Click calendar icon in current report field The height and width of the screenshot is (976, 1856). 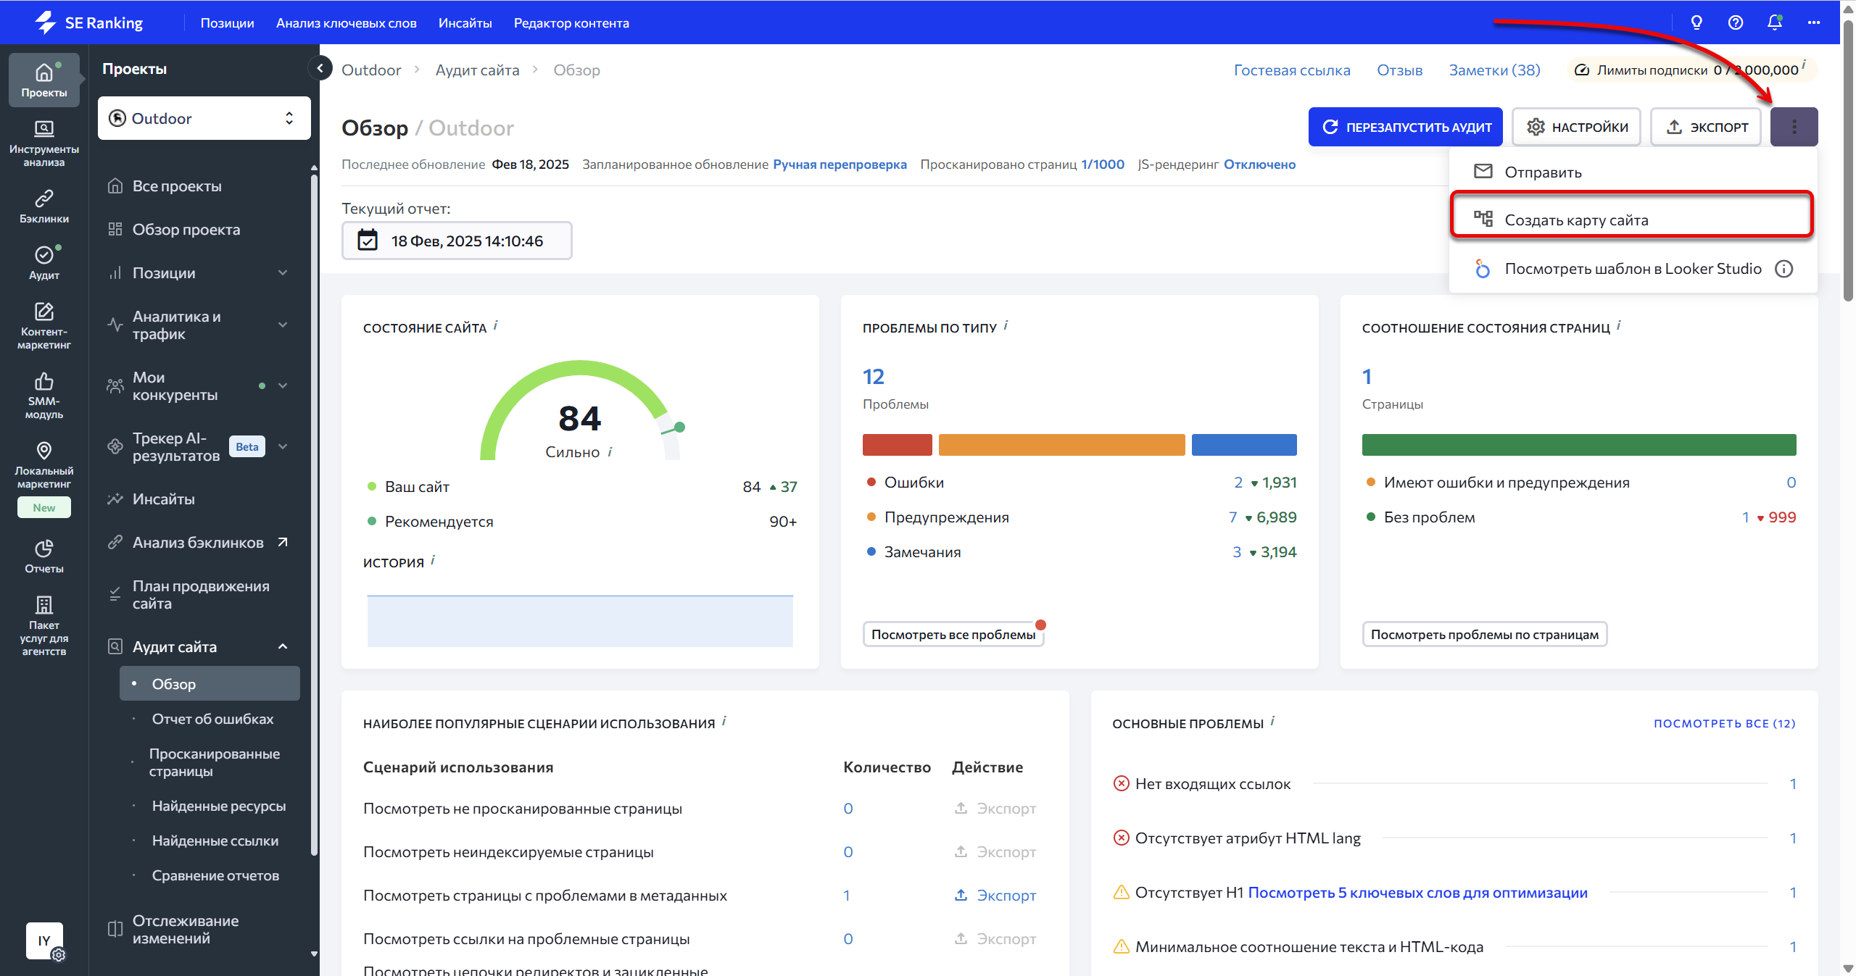[x=368, y=241]
